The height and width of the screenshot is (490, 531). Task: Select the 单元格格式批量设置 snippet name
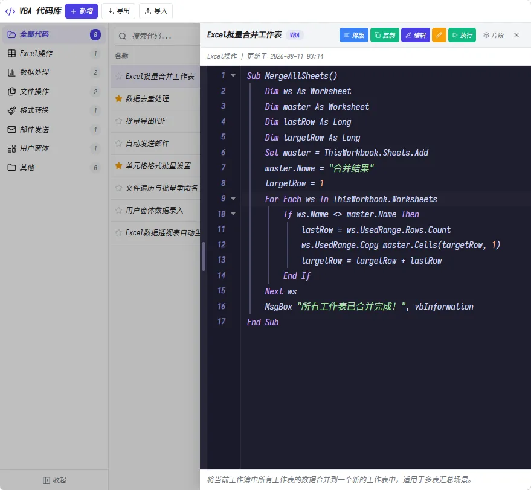(x=158, y=166)
